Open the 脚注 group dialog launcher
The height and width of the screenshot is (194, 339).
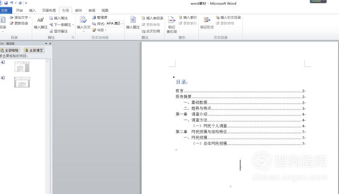[x=73, y=38]
